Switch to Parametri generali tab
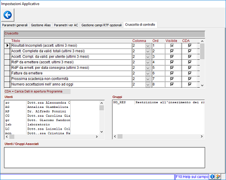 tap(15, 25)
